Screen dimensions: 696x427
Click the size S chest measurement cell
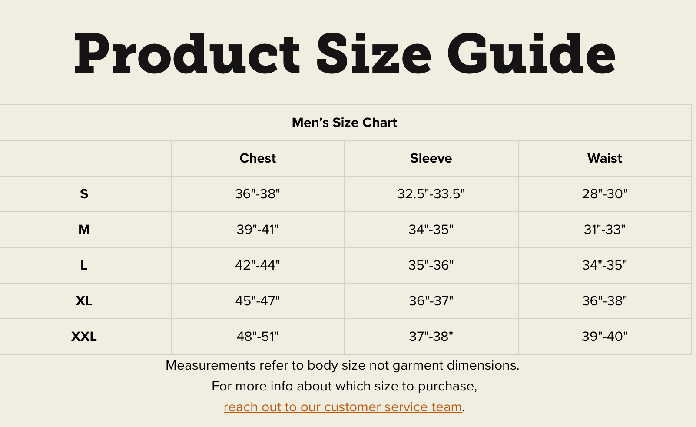tap(258, 194)
